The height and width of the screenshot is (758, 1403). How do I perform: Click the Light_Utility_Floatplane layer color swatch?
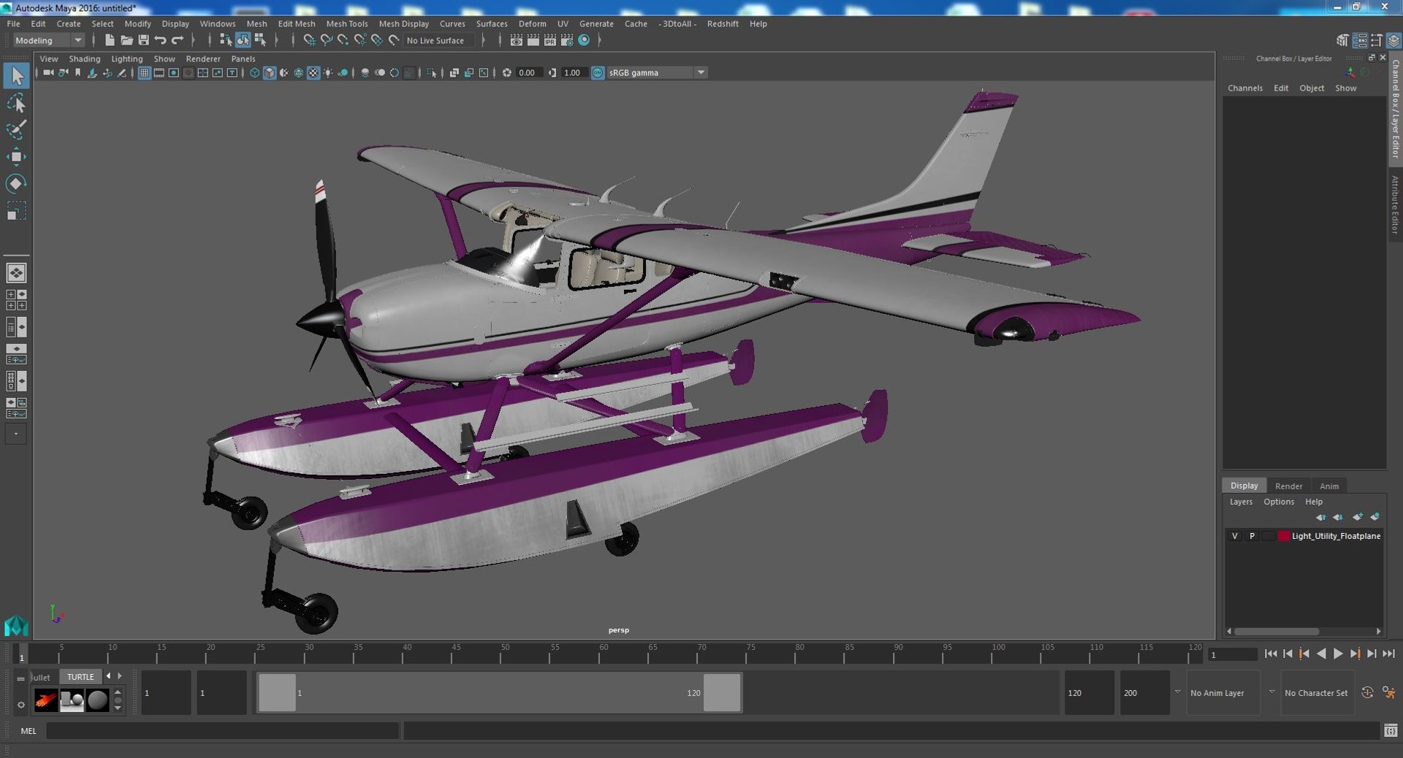click(x=1284, y=536)
